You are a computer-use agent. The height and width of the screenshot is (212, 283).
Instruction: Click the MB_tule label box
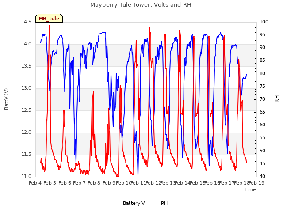pos(49,18)
